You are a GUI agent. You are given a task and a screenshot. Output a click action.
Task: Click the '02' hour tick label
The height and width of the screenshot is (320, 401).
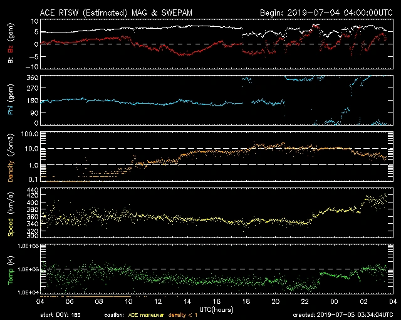(363, 302)
